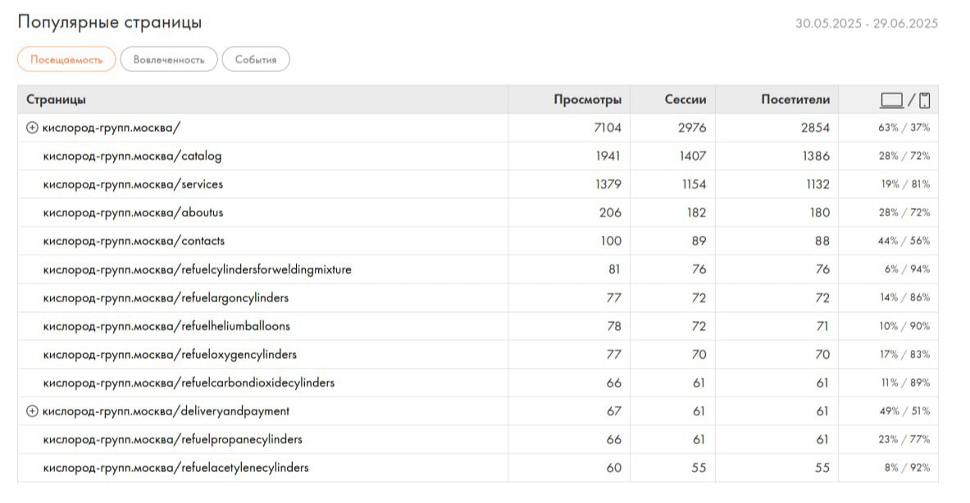
Task: Select the device split 63% / 37%
Action: (x=904, y=128)
